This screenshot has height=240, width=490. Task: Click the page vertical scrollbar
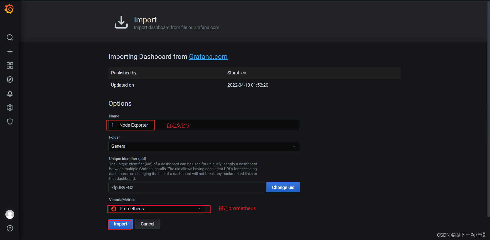(488, 110)
